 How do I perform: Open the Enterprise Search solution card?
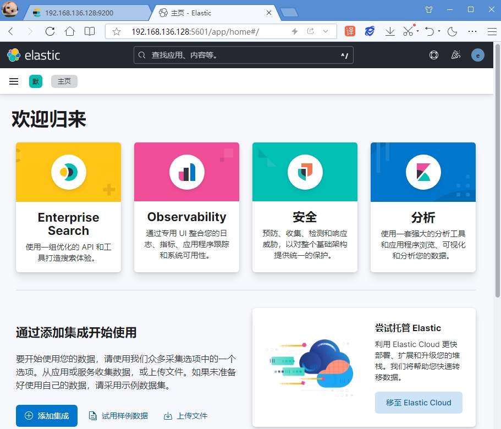click(68, 207)
